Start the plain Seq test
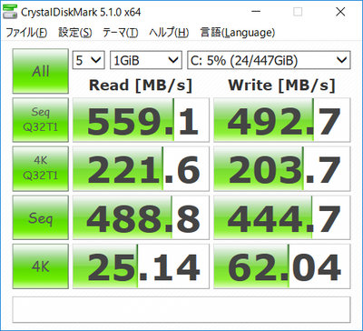The image size is (363, 331). 41,217
